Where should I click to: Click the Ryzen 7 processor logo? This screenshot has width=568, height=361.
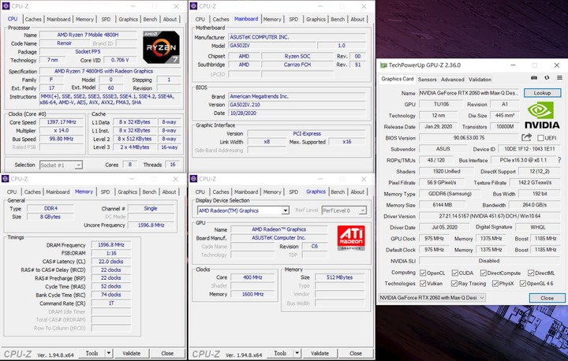click(161, 47)
